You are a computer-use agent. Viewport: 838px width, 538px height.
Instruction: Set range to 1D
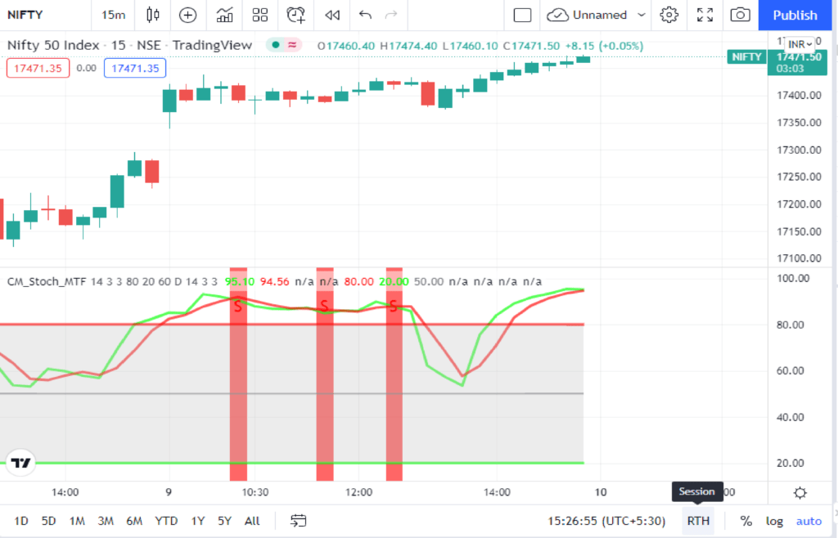pos(21,521)
